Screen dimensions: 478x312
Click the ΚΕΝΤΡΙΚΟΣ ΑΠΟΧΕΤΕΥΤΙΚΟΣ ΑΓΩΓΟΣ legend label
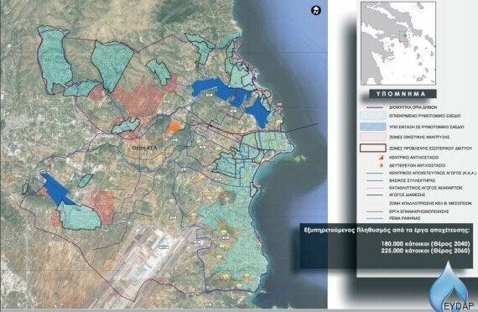[433, 173]
